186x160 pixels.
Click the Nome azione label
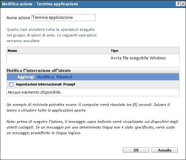18,18
